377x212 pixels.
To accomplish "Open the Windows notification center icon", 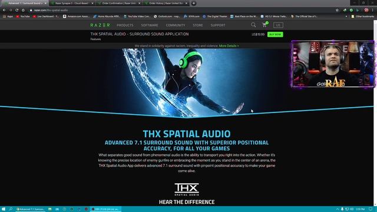I will 371,209.
